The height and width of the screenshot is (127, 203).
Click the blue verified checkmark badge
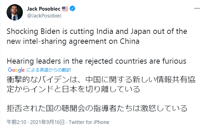tap(72, 9)
